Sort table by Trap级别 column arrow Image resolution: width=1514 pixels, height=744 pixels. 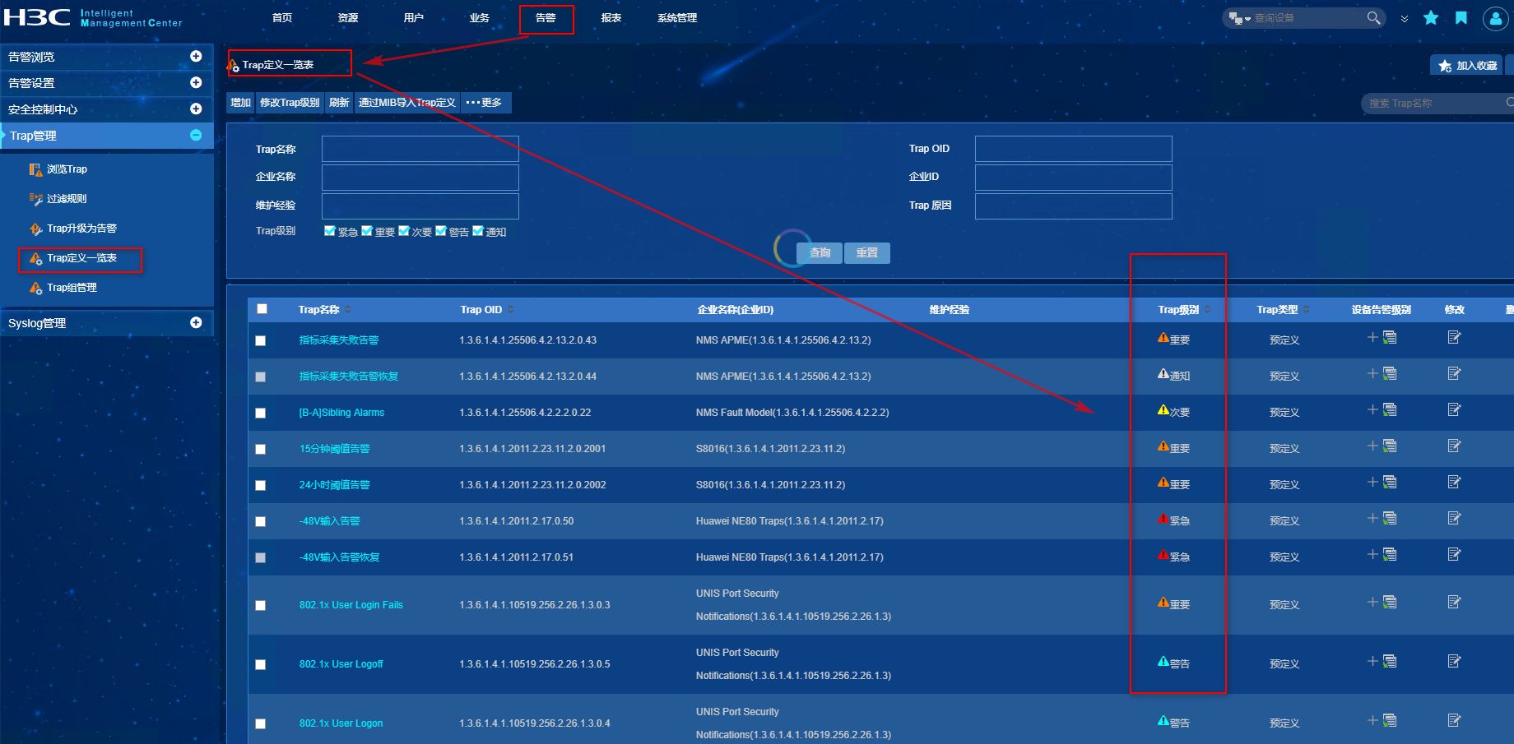tap(1208, 310)
